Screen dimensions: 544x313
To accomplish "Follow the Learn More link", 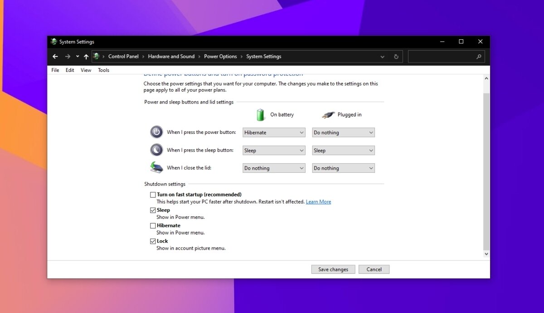I will (x=318, y=202).
